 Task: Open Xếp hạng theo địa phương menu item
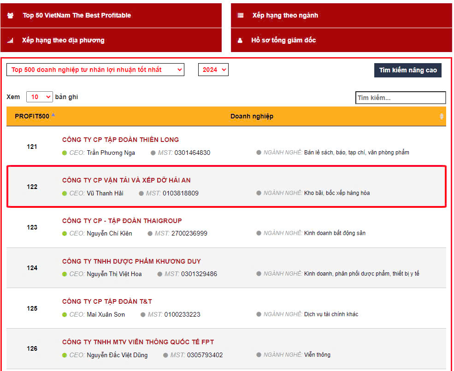[111, 40]
